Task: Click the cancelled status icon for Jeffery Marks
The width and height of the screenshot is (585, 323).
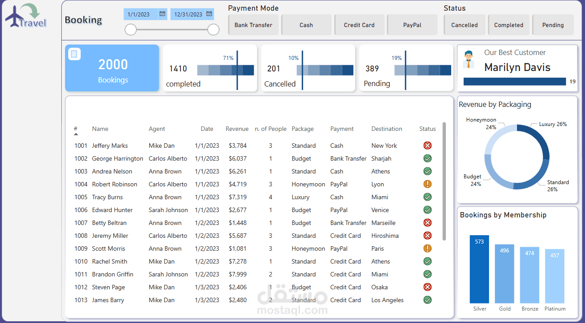Action: pyautogui.click(x=428, y=146)
